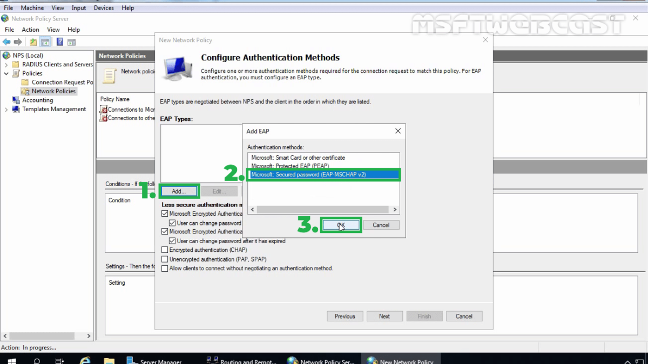Click the Setting column header
Viewport: 648px width, 364px height.
point(117,283)
